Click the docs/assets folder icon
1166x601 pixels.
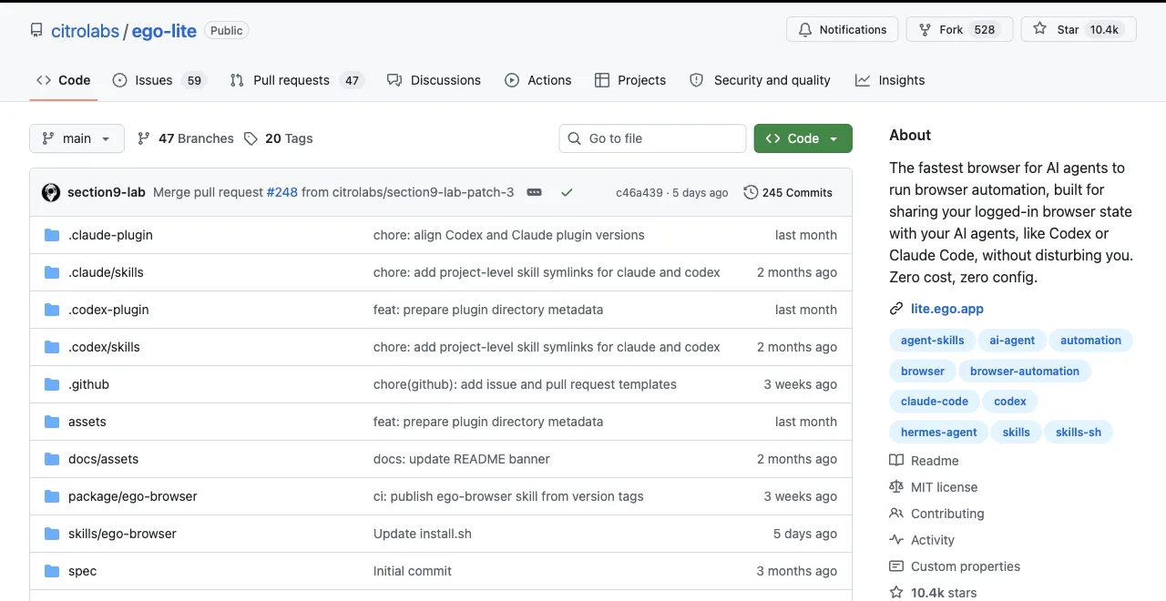click(52, 459)
